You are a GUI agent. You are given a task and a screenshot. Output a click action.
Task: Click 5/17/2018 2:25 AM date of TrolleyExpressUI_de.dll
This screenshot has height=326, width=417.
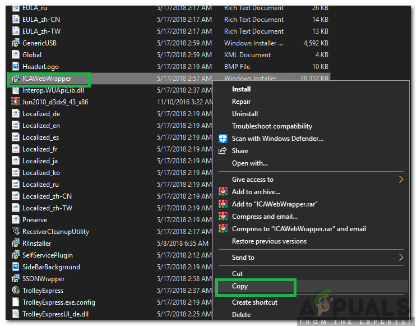(x=184, y=314)
